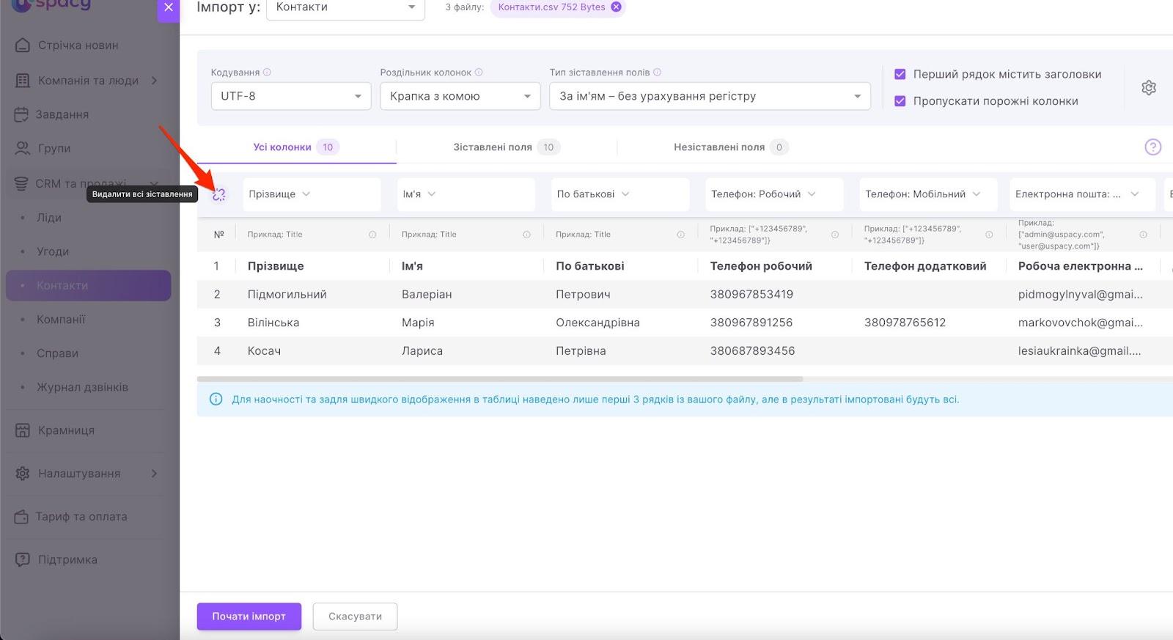The image size is (1173, 640).
Task: Remove the Контакти.csv file chip
Action: click(616, 7)
